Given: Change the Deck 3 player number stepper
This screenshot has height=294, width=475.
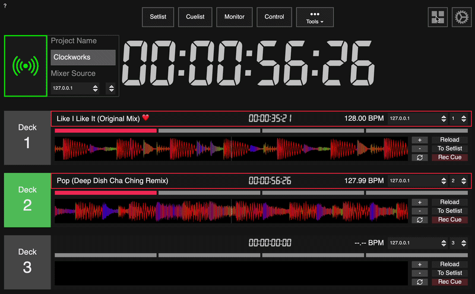Looking at the screenshot, I should coord(458,243).
